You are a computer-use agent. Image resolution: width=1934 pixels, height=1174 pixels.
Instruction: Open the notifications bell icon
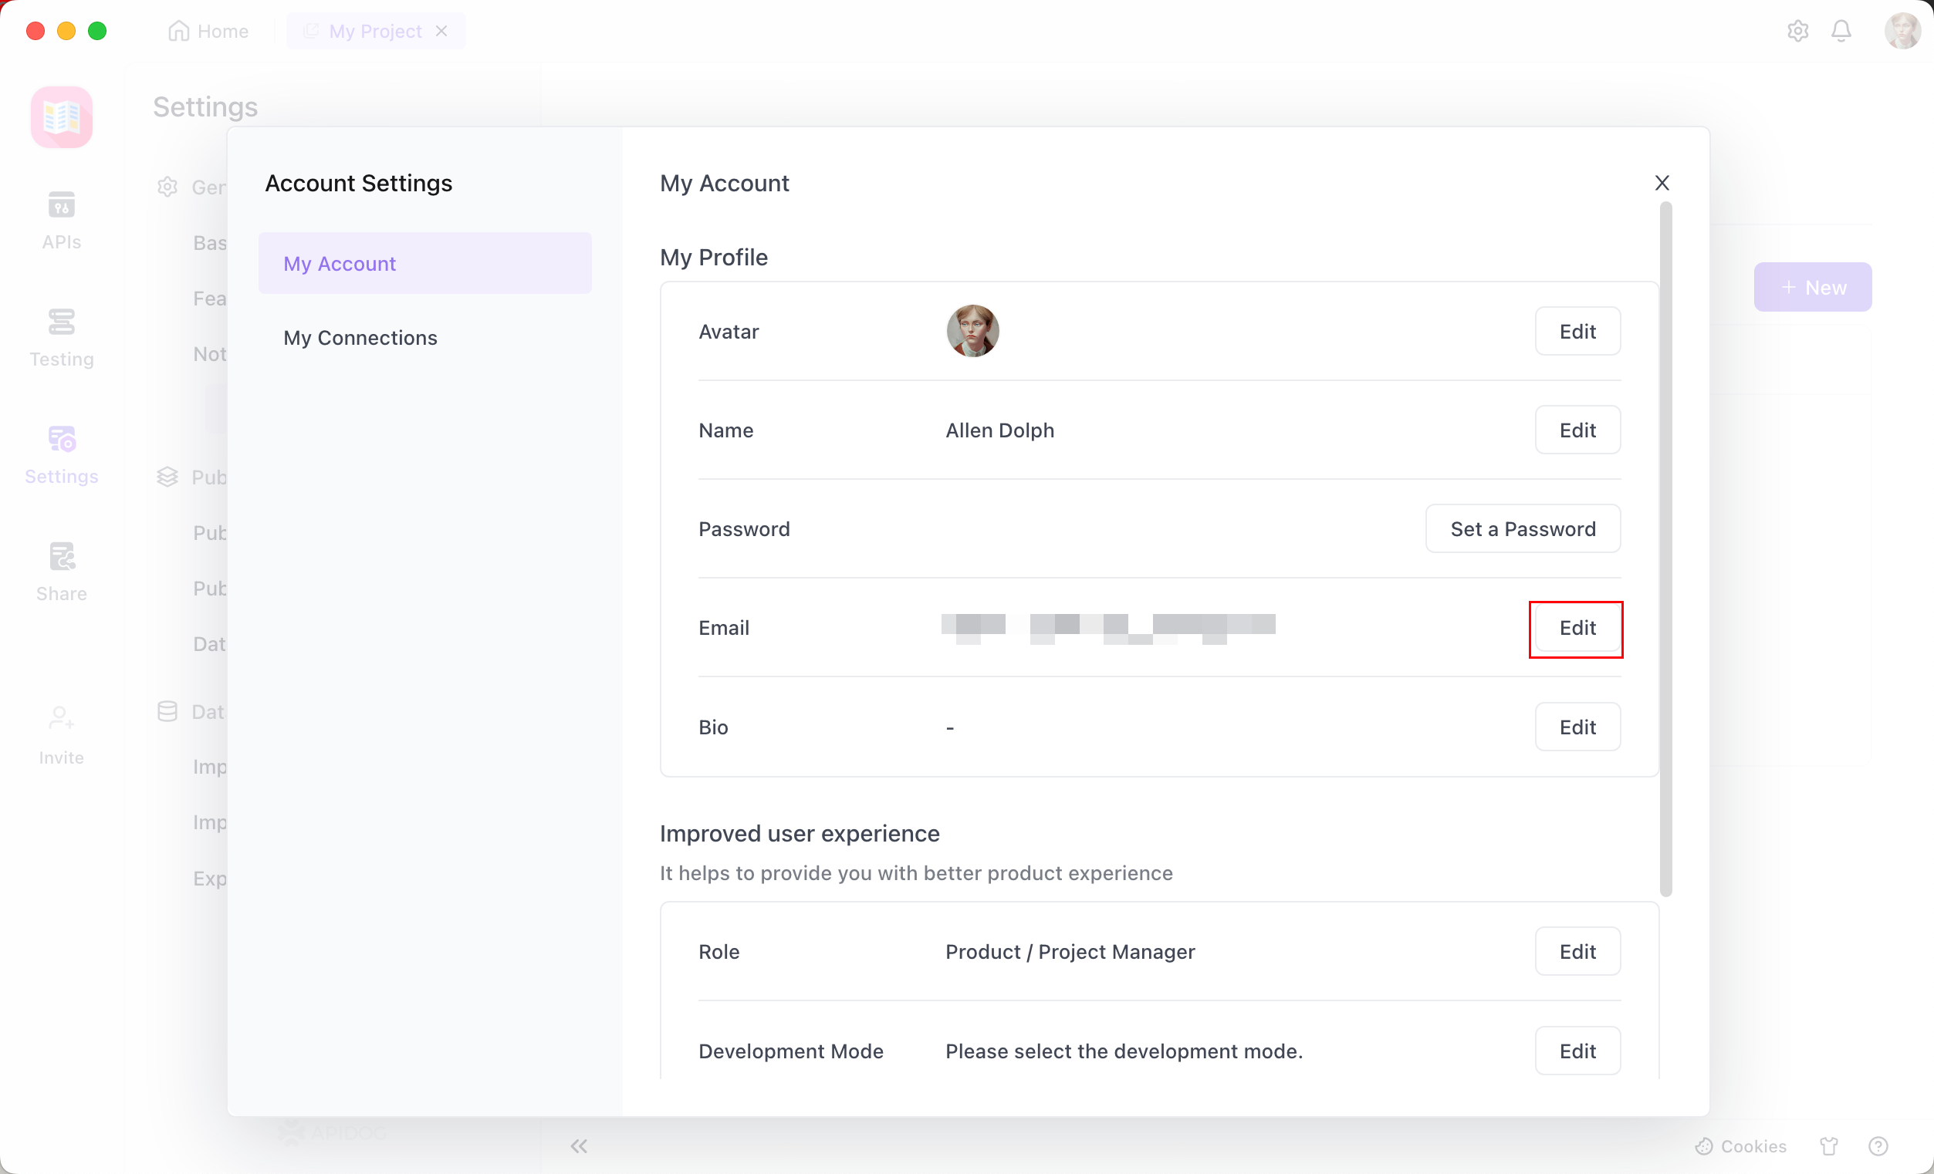click(x=1841, y=31)
